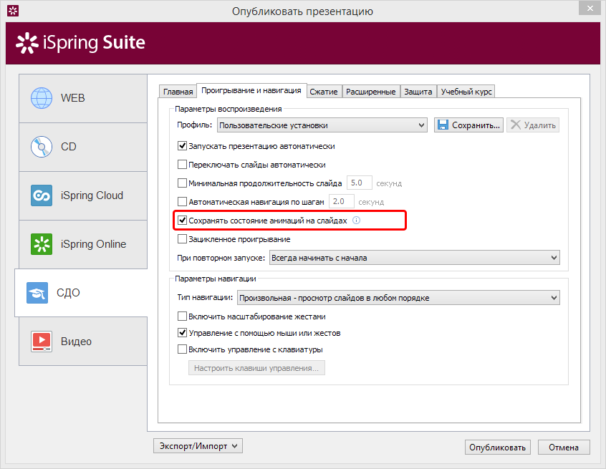
Task: Select the СДО destination label
Action: point(68,293)
